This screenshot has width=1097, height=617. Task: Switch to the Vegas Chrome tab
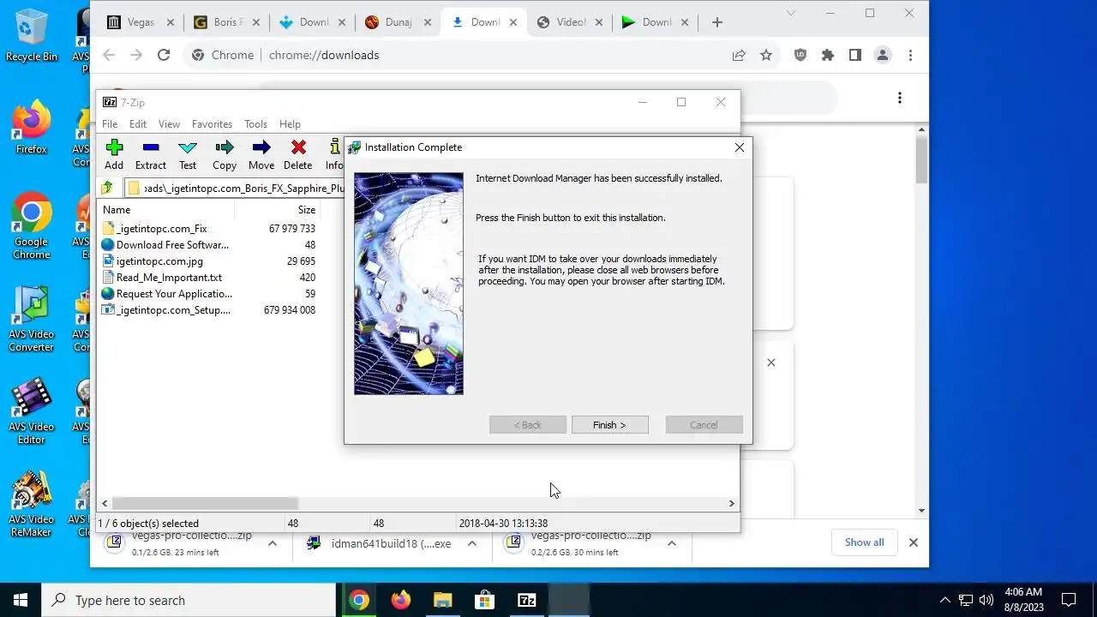click(x=141, y=22)
